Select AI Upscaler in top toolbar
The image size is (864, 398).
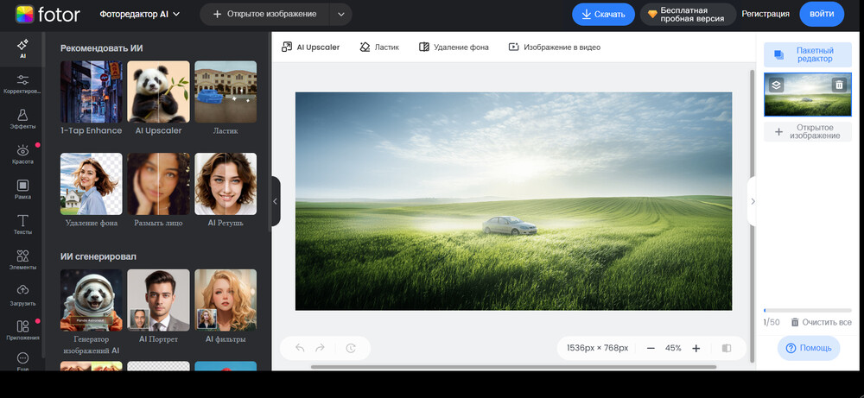pos(311,47)
